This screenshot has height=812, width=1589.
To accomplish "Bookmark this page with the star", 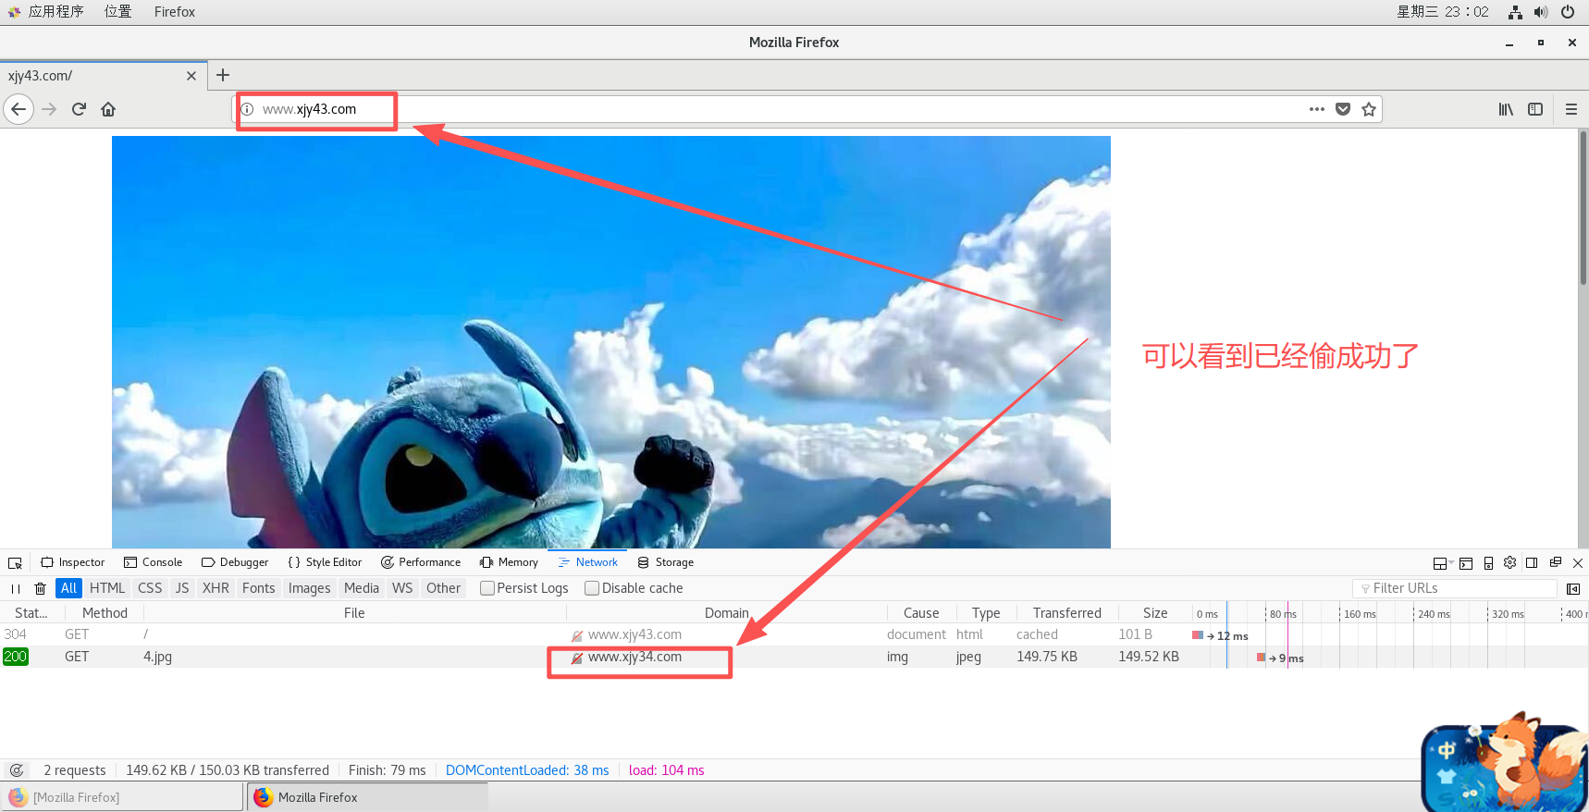I will (x=1369, y=109).
